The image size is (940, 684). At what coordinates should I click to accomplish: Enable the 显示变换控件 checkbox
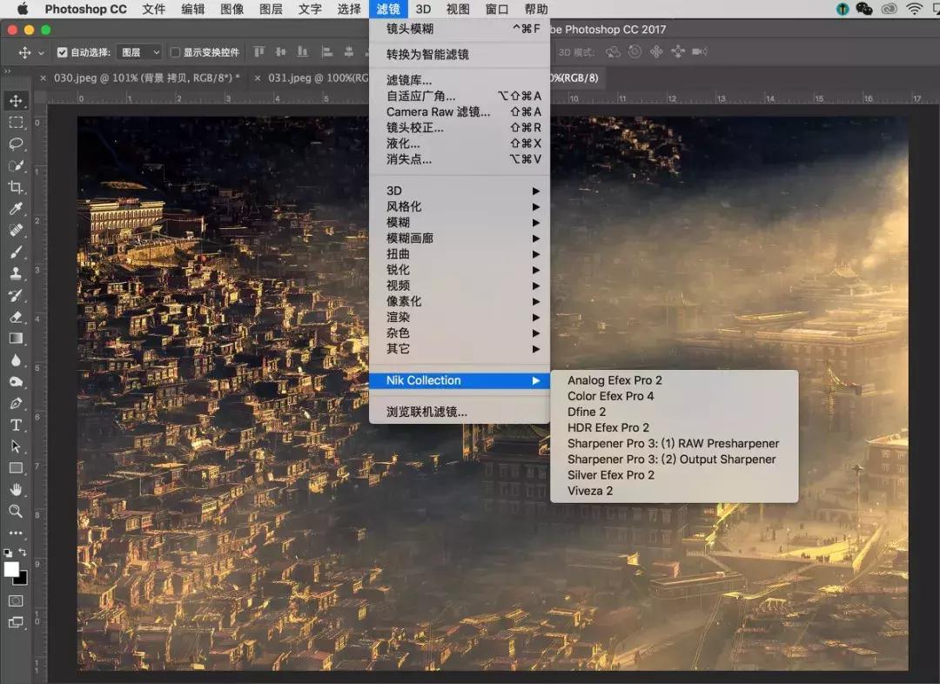175,52
